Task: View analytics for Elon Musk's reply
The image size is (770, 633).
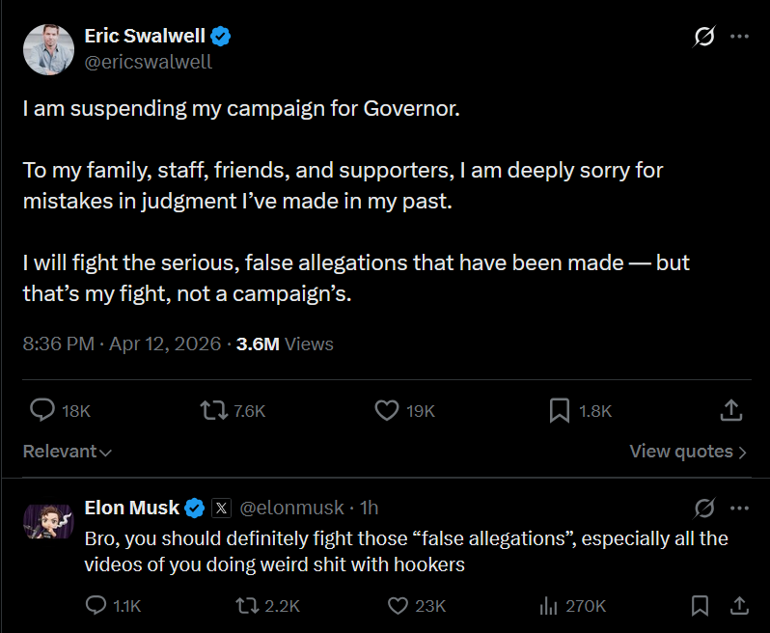Action: tap(548, 605)
